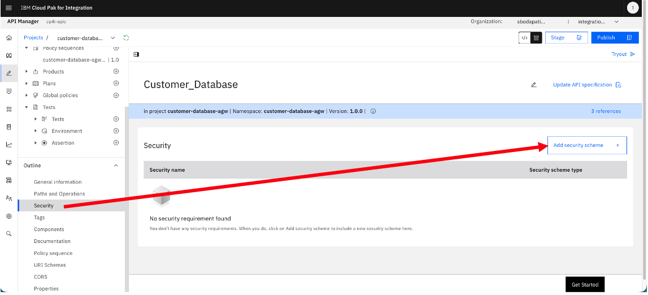Viewport: 648px width, 295px height.
Task: Open the four-squares apps sidebar icon
Action: tap(9, 109)
